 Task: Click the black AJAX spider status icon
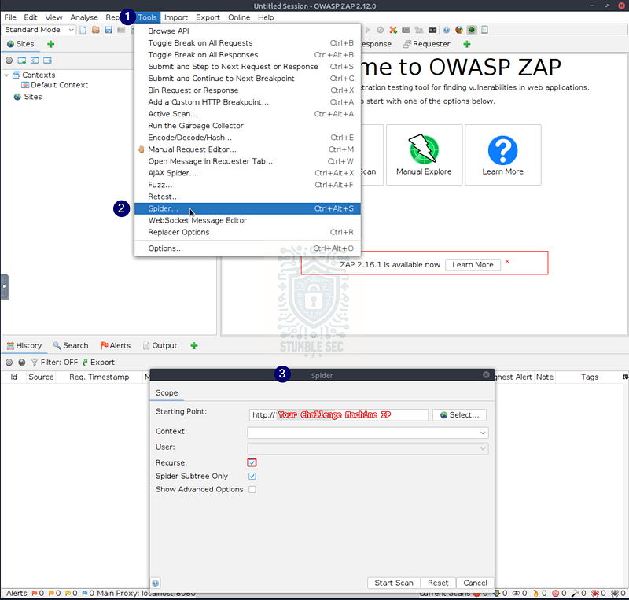click(x=615, y=593)
